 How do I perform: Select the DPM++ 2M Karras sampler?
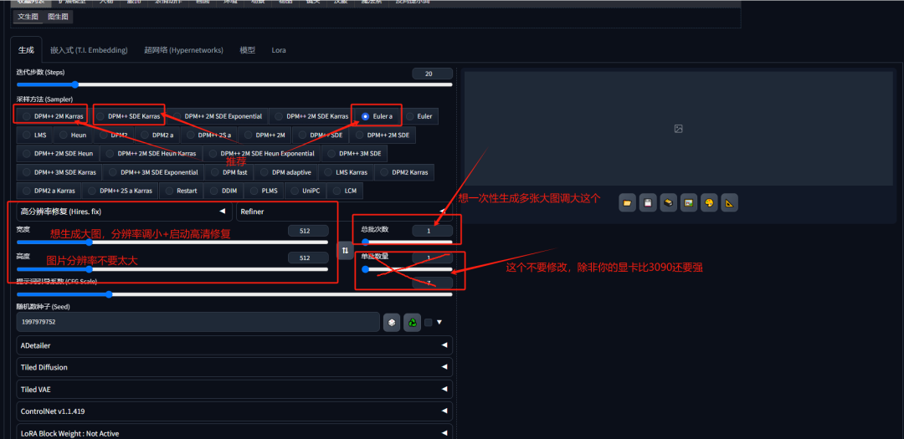[x=53, y=116]
